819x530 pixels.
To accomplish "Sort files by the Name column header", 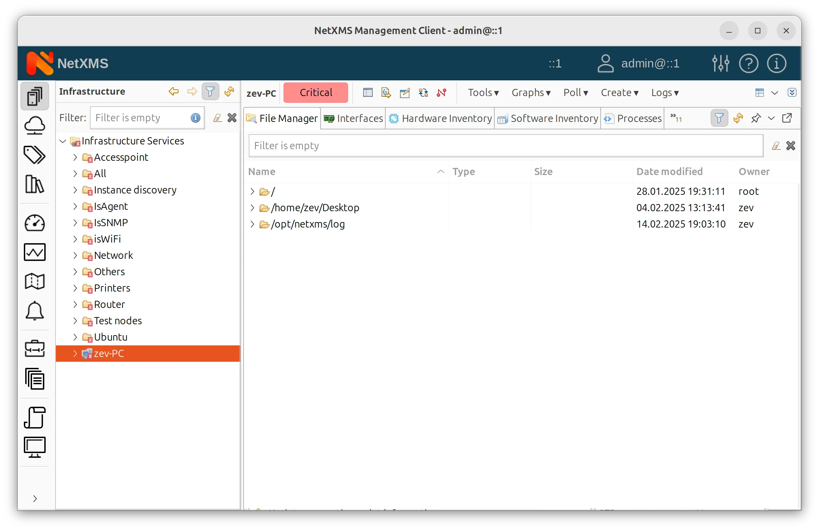I will (262, 171).
